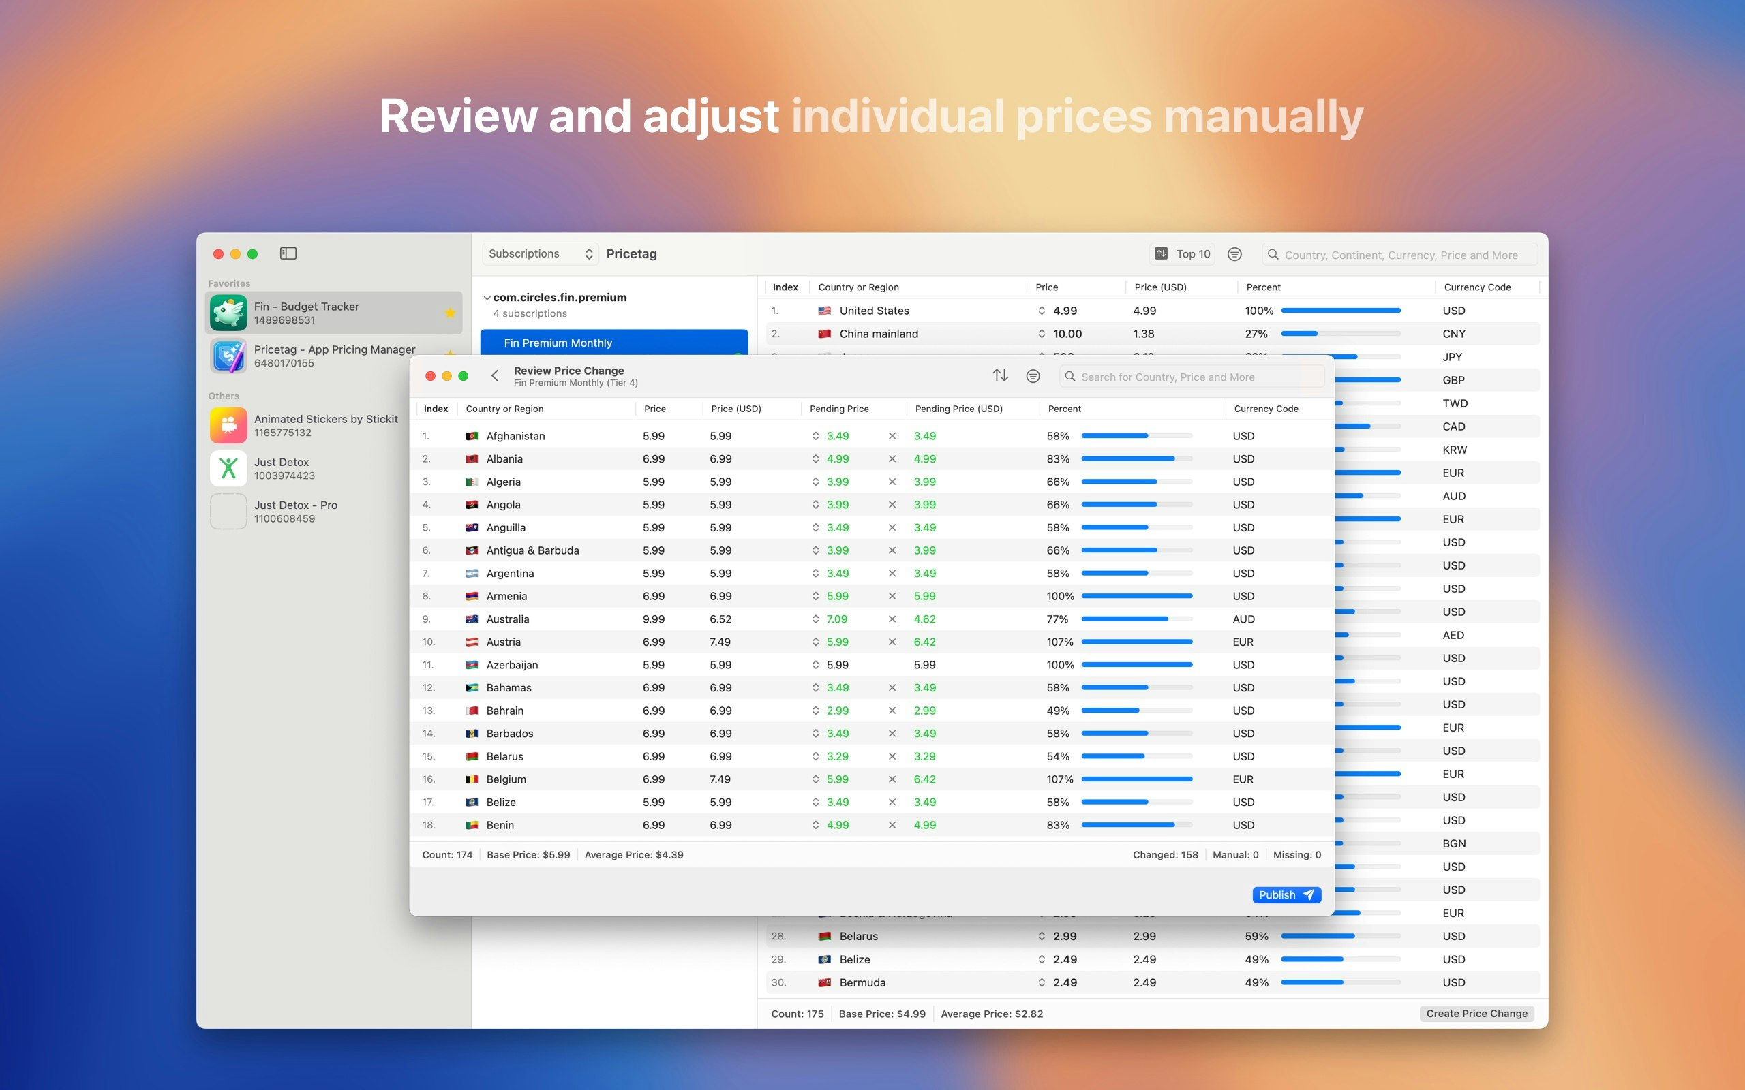Viewport: 1745px width, 1090px height.
Task: Clear the pending price X for Australia
Action: coord(892,619)
